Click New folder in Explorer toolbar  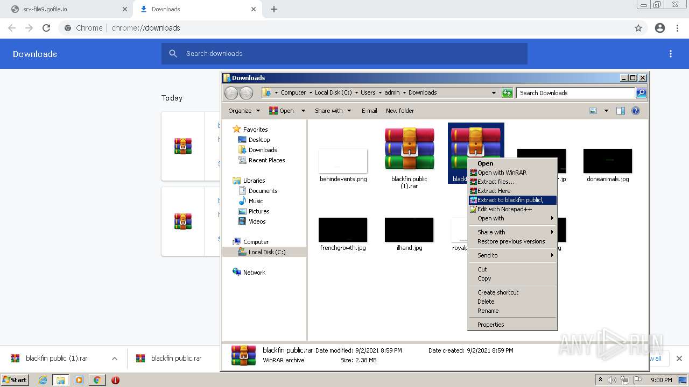(x=400, y=111)
